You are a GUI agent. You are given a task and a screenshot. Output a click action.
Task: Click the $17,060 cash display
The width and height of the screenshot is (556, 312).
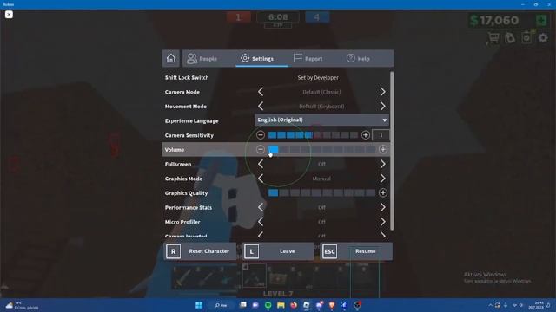(x=494, y=20)
